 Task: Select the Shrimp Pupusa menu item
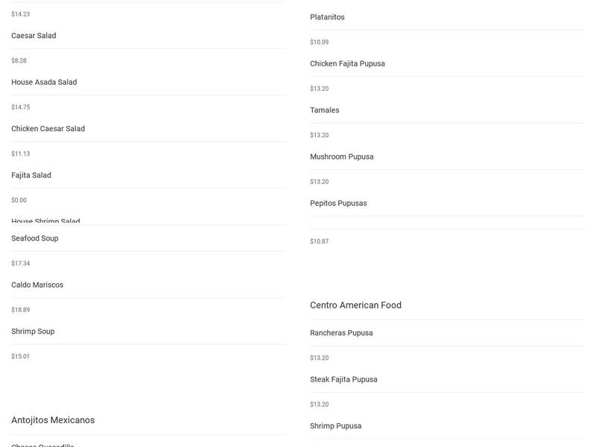(x=335, y=426)
